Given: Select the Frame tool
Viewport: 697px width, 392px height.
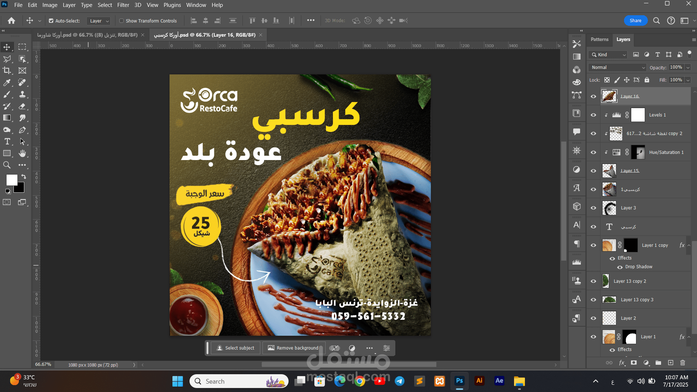Looking at the screenshot, I should (x=23, y=70).
